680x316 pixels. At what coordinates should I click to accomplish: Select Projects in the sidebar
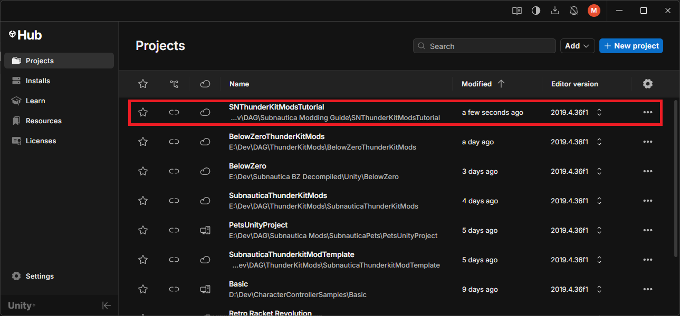point(38,60)
